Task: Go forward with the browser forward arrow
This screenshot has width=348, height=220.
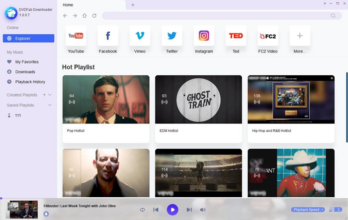Action: (75, 16)
